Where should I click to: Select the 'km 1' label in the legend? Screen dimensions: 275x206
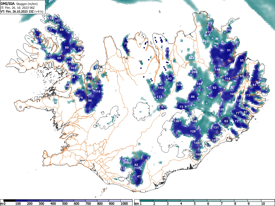click(138, 204)
